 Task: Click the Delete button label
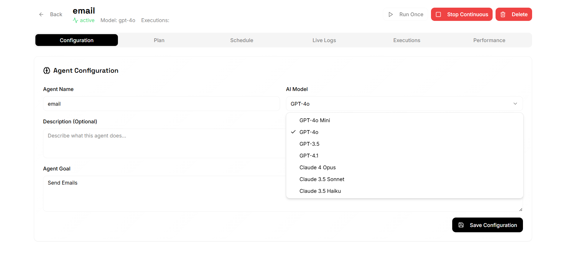[x=519, y=14]
